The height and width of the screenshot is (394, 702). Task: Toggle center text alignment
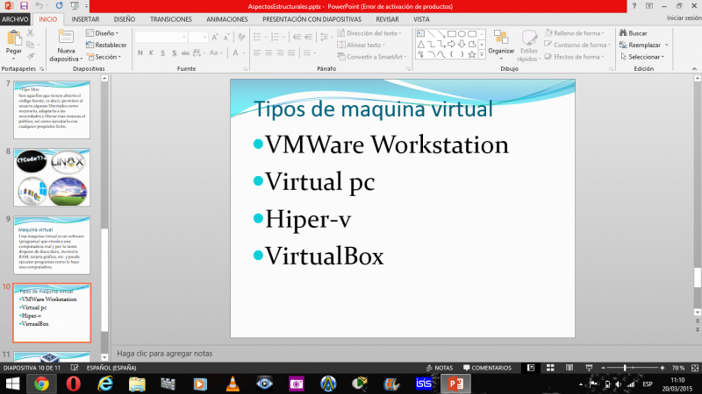pos(269,53)
